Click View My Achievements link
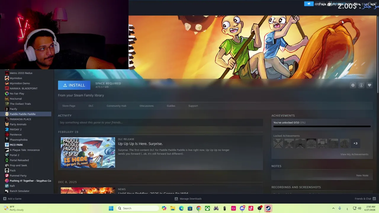Image resolution: width=379 pixels, height=213 pixels. point(354,154)
